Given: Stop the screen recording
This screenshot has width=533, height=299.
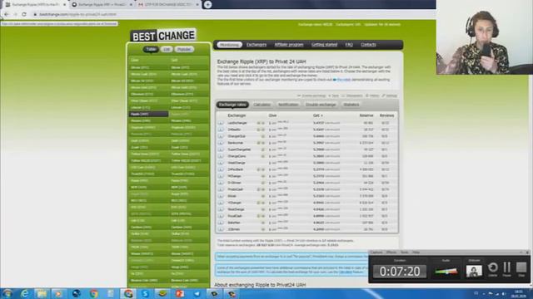Looking at the screenshot, I should click(521, 269).
